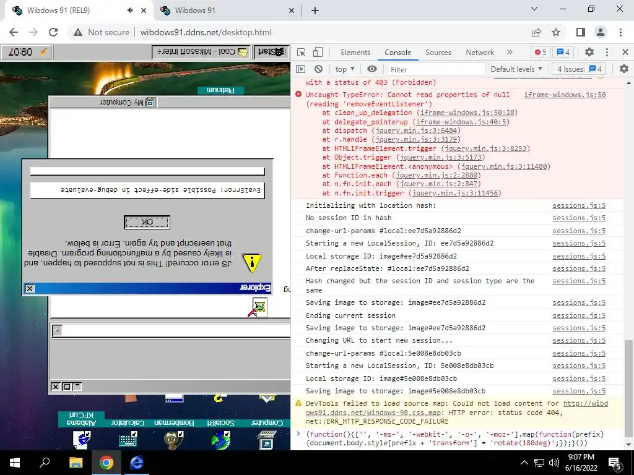Click the blue messages count badge
Image resolution: width=634 pixels, height=475 pixels.
coord(563,52)
